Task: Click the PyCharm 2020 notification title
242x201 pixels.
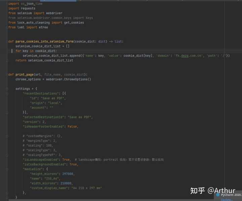Action: pos(231,195)
